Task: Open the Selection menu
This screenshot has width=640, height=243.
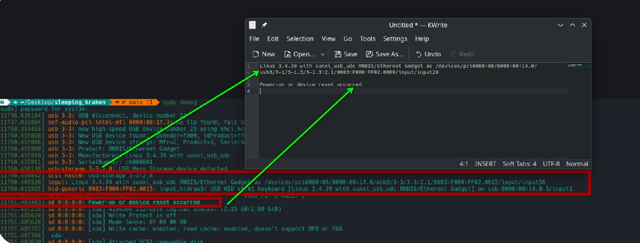Action: 300,39
